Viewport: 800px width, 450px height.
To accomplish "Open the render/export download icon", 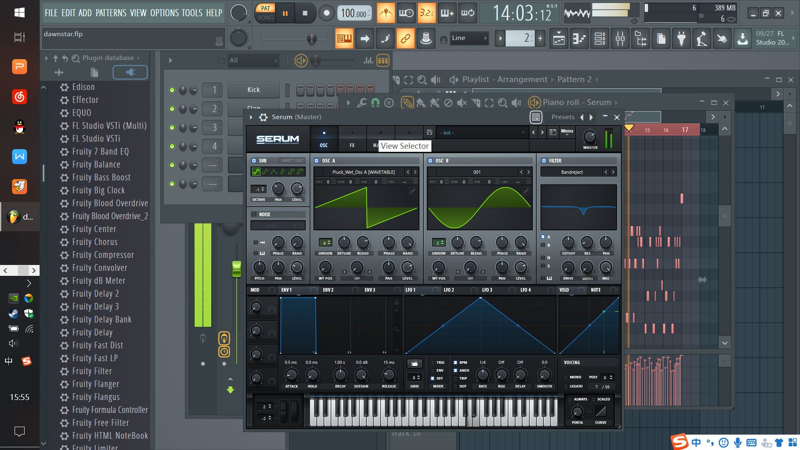I will (x=742, y=39).
